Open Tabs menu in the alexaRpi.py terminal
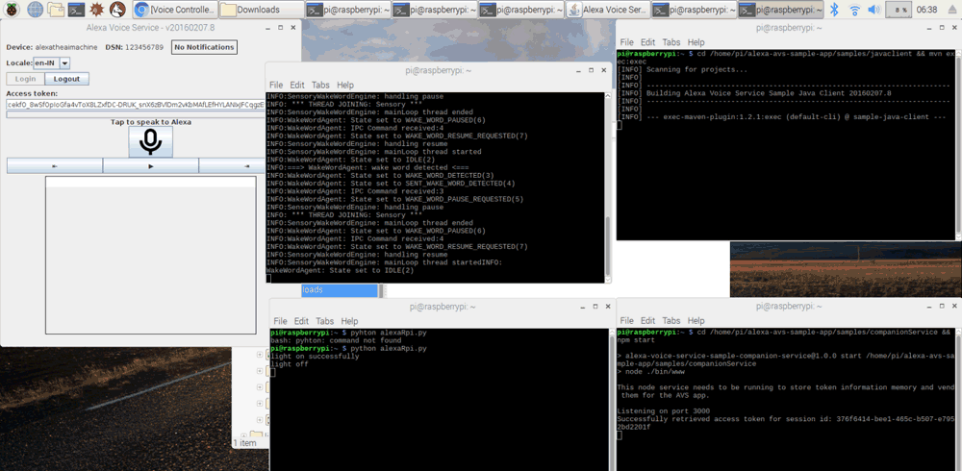This screenshot has width=962, height=471. [x=324, y=321]
